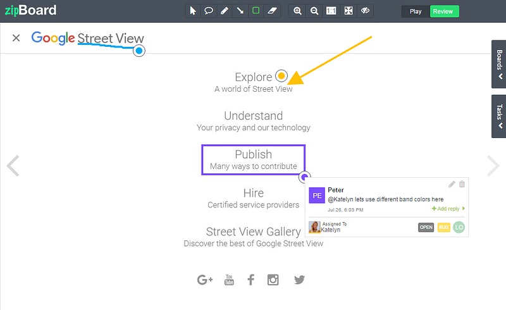Delete Peter's comment with trash icon

[x=462, y=184]
